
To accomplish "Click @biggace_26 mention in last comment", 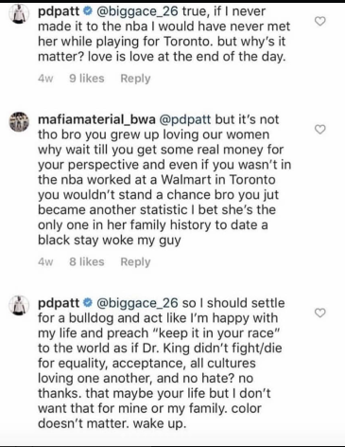I will (136, 303).
